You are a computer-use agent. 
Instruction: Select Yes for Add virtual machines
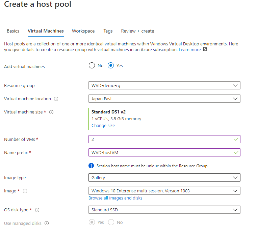click(x=111, y=66)
